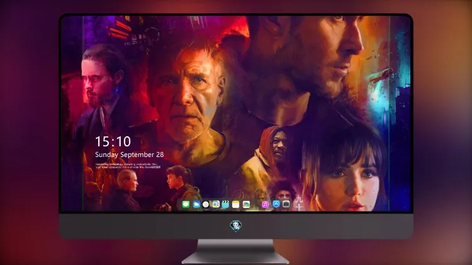Open the clapperboard video app in dock

[225, 205]
